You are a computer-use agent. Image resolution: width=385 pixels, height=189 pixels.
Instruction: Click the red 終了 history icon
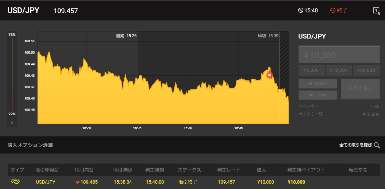[332, 10]
